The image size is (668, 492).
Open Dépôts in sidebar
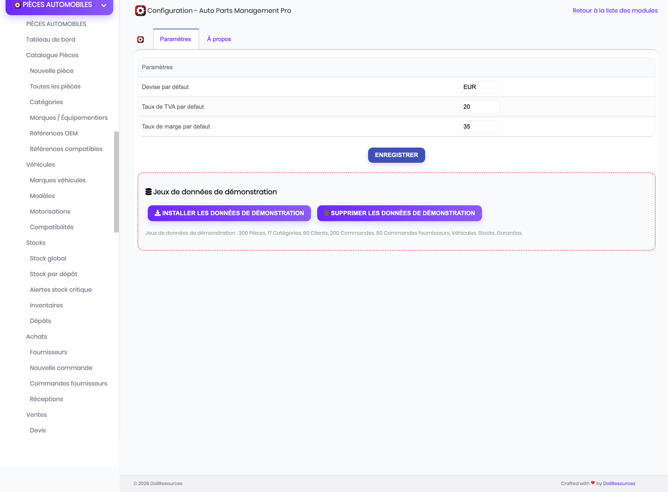point(41,321)
